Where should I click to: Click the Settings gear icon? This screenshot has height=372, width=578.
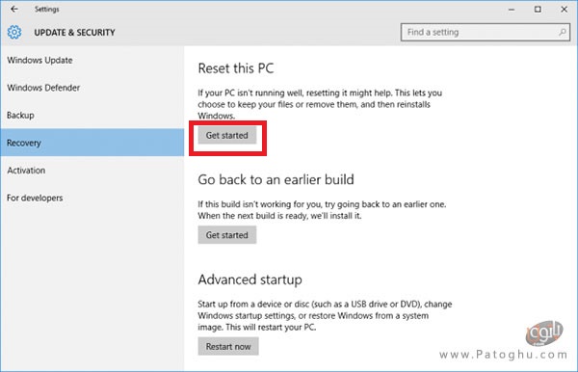tap(14, 33)
